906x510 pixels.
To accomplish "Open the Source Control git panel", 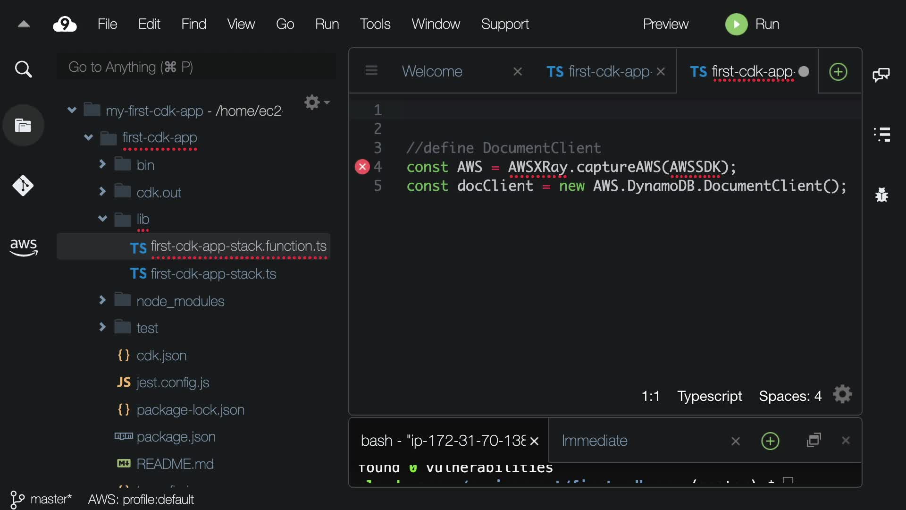I will (23, 186).
